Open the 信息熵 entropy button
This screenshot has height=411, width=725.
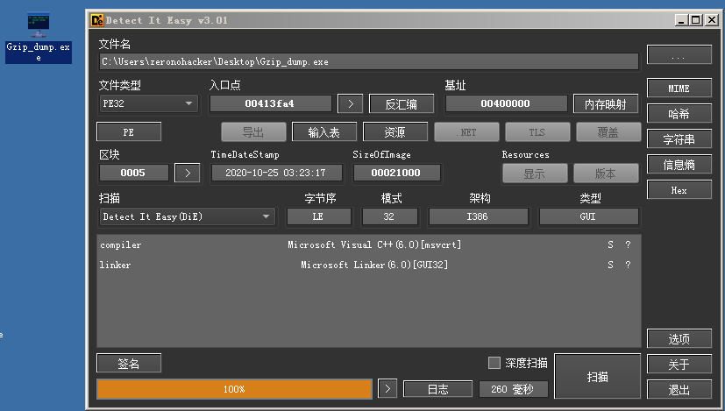[x=679, y=164]
